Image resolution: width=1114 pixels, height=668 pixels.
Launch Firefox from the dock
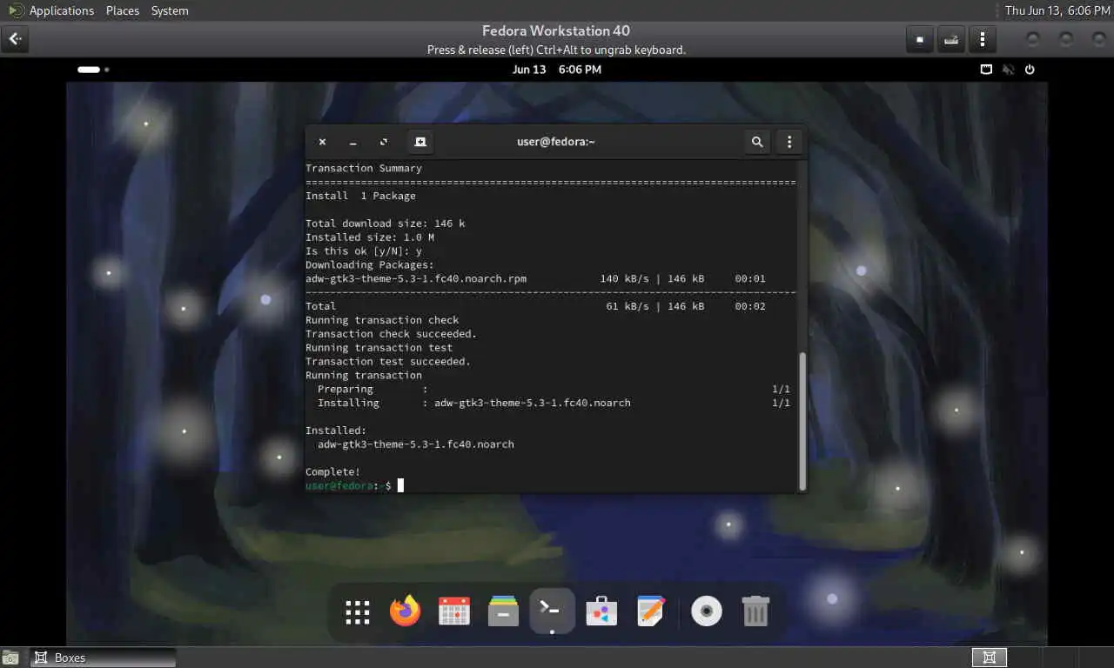[x=405, y=611]
